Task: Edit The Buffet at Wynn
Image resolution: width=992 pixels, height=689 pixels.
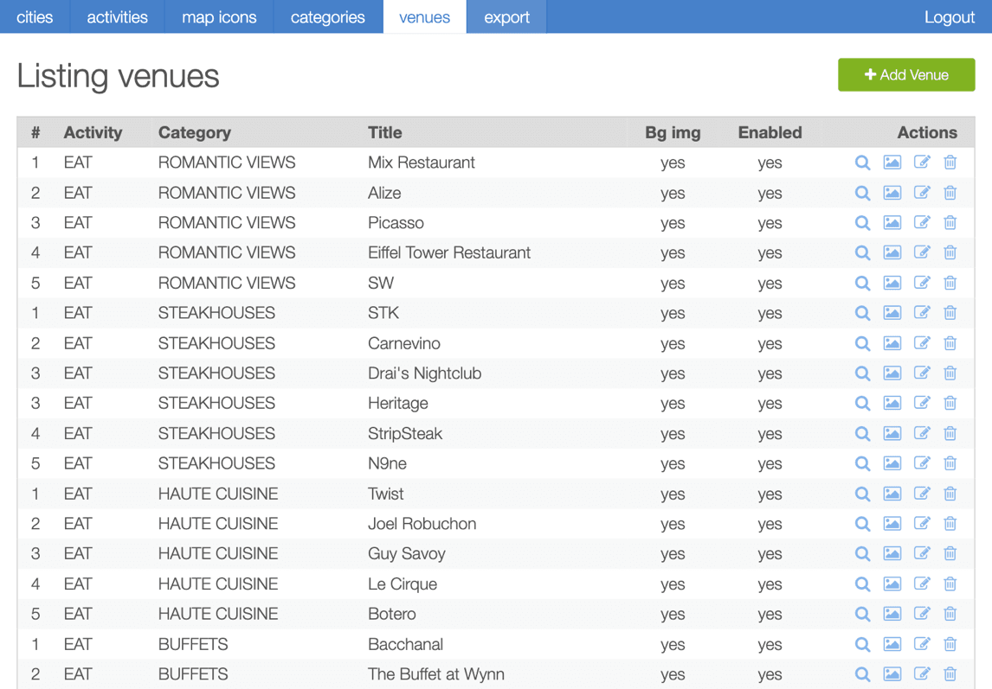Action: coord(923,674)
